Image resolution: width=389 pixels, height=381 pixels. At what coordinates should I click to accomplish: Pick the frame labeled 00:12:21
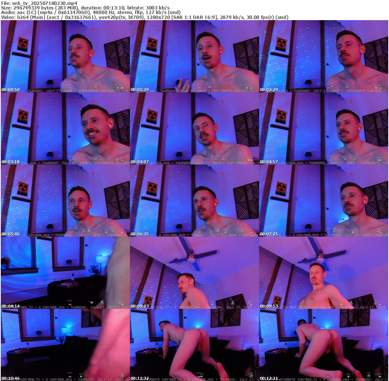click(324, 345)
